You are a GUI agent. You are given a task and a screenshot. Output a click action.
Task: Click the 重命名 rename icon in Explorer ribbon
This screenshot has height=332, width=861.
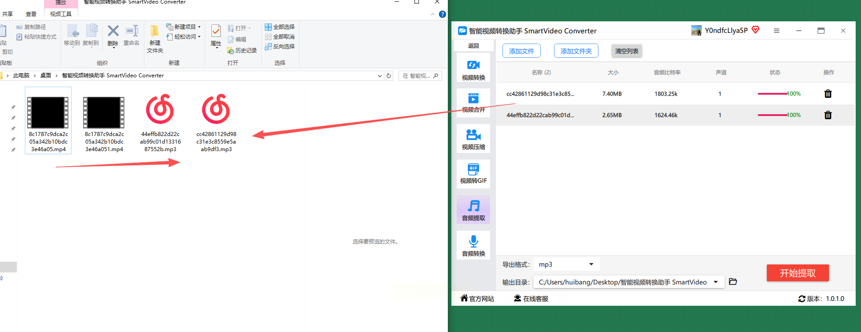pos(132,36)
